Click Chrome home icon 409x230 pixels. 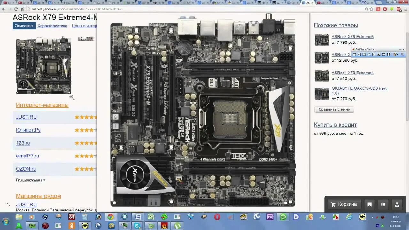(22, 9)
